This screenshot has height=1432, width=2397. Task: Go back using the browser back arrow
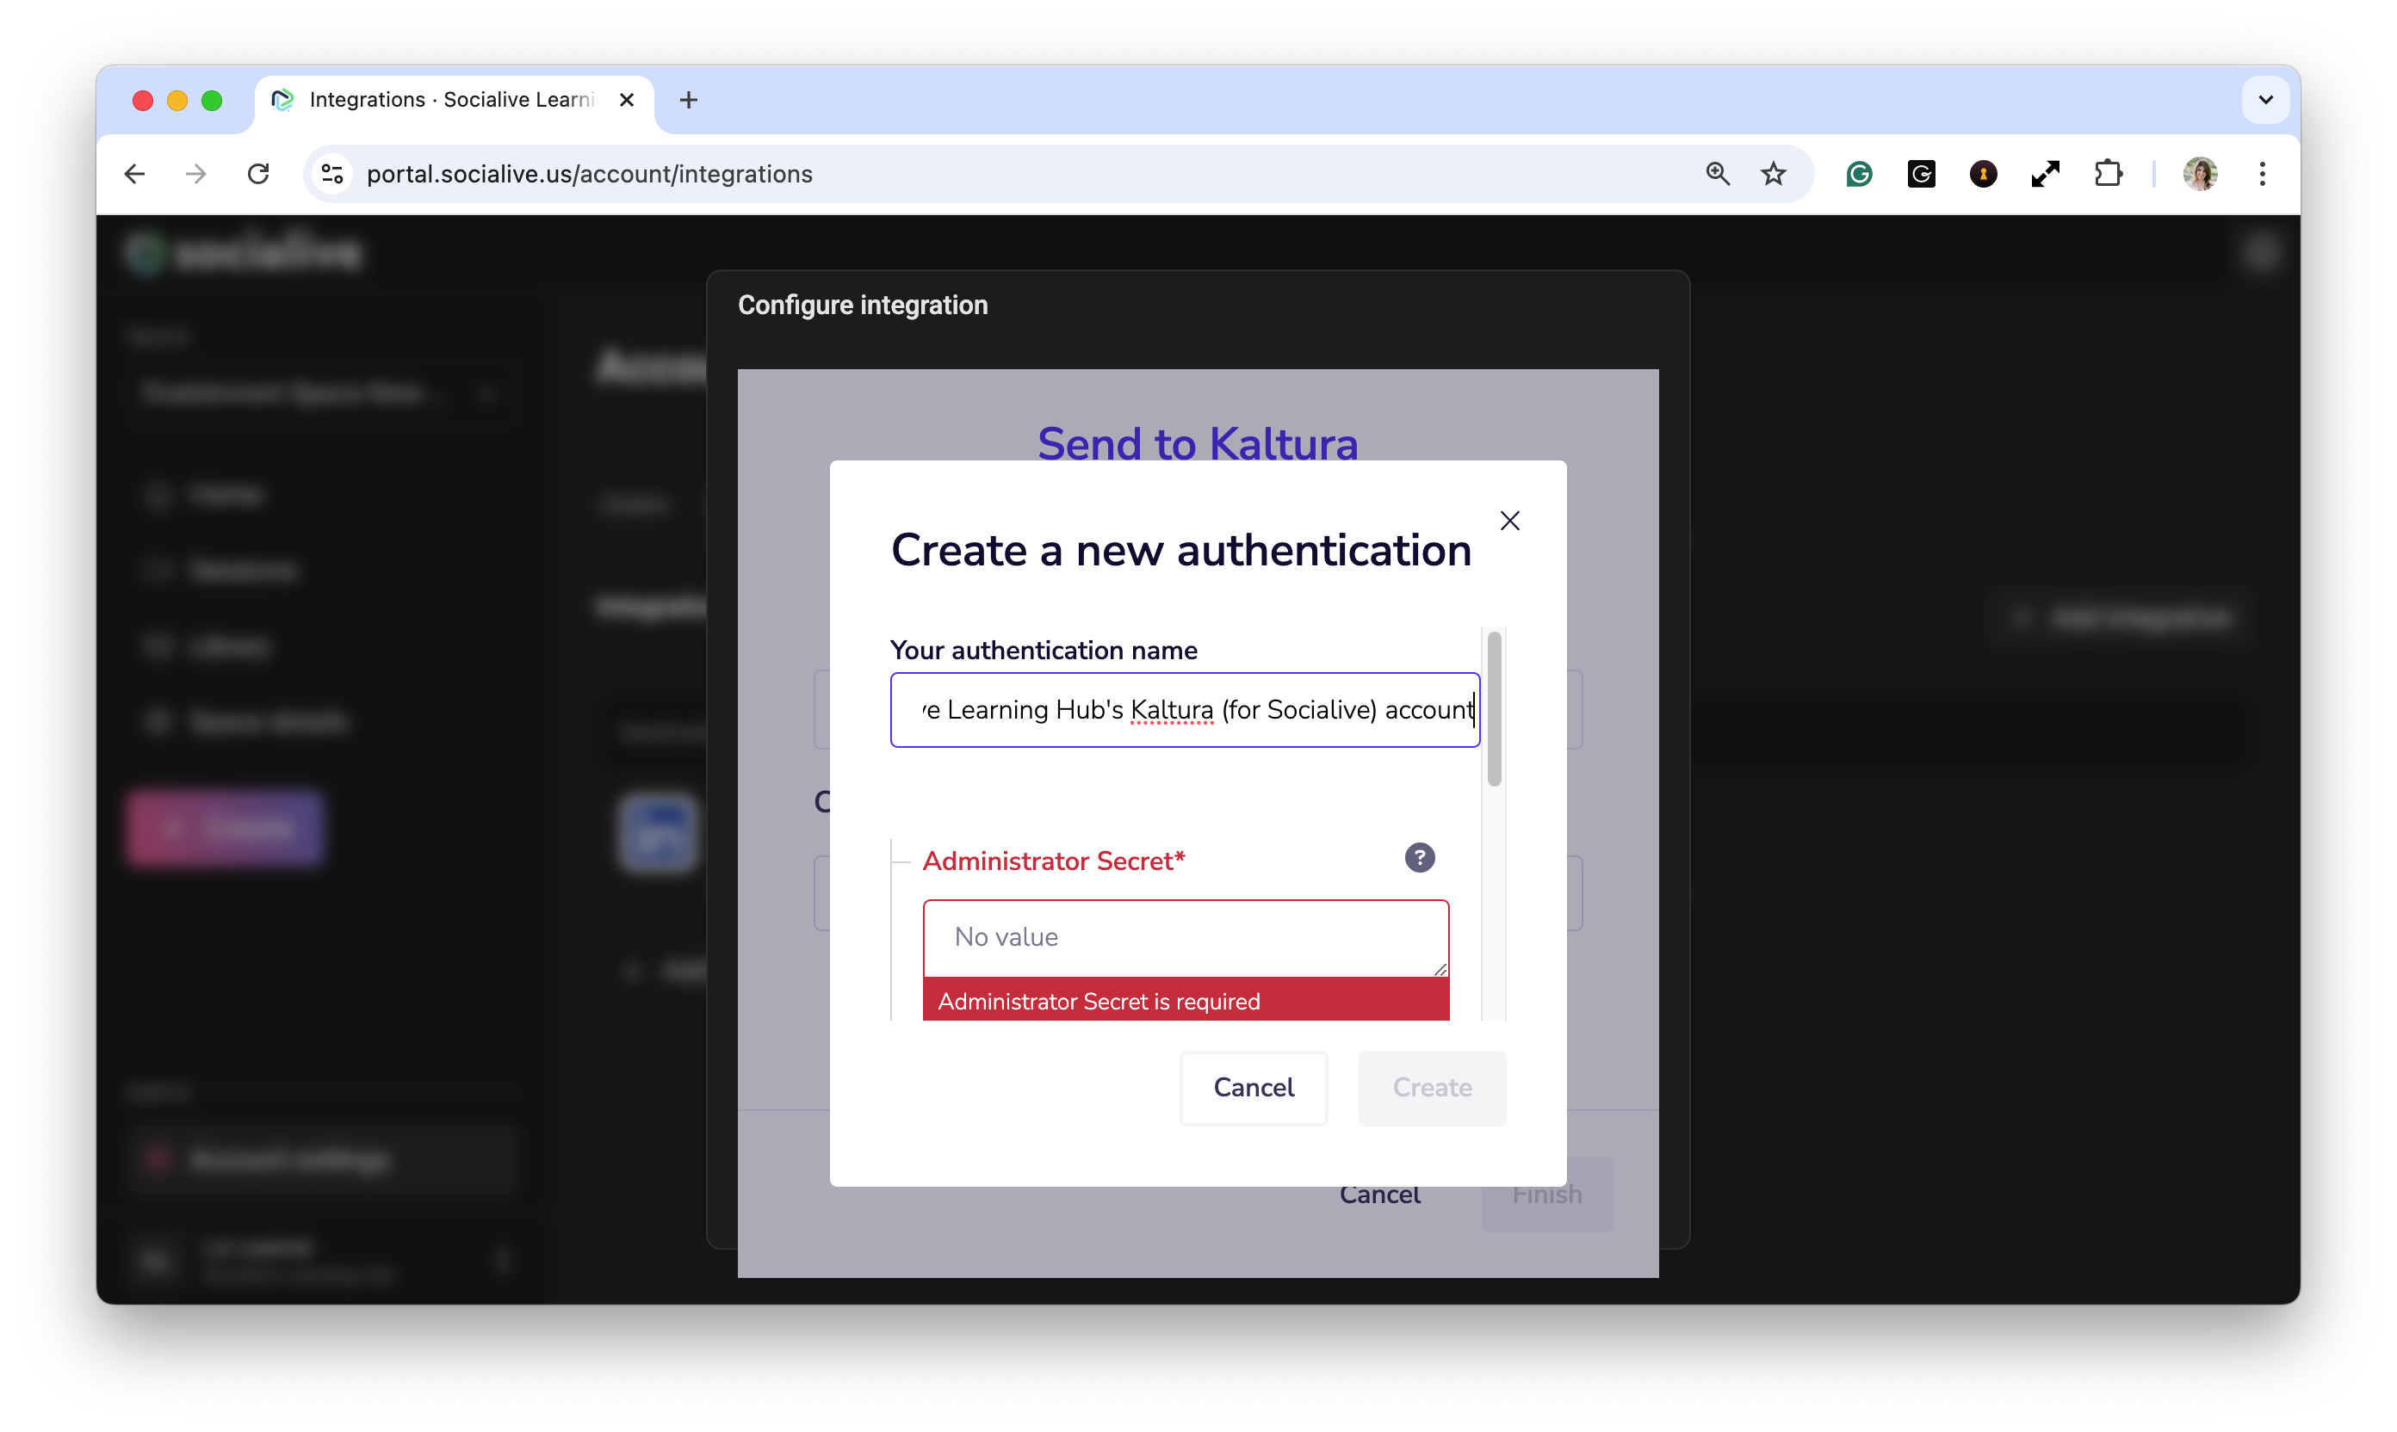tap(135, 175)
